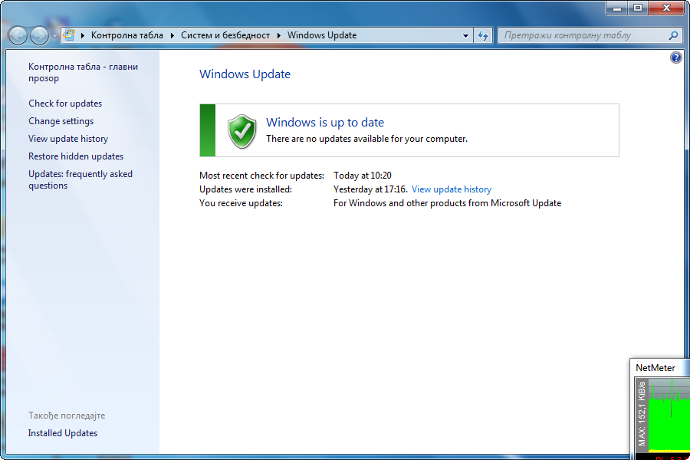Open View update history in sidebar
The height and width of the screenshot is (460, 690).
click(x=68, y=139)
